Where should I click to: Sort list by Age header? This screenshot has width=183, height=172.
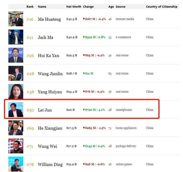tap(111, 7)
